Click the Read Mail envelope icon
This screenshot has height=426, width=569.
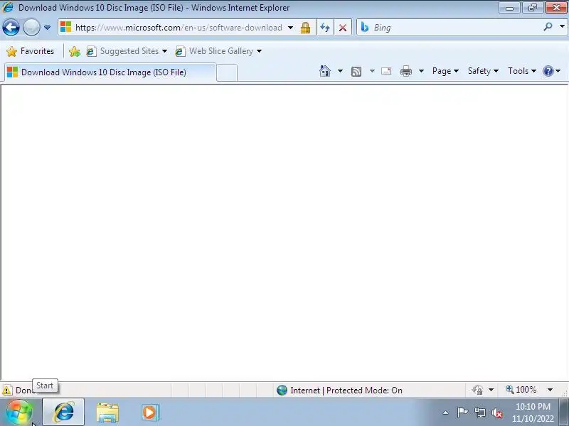(x=386, y=71)
